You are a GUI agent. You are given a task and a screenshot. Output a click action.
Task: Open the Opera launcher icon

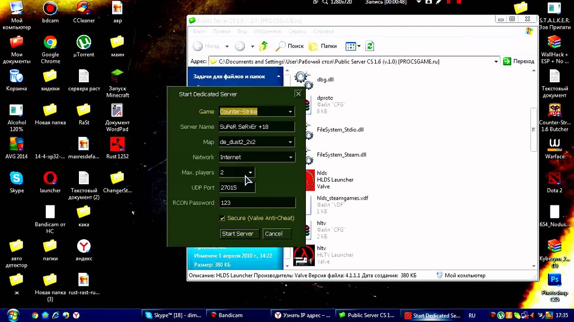click(x=50, y=182)
